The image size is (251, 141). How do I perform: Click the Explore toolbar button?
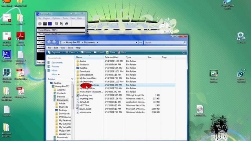click(x=86, y=52)
